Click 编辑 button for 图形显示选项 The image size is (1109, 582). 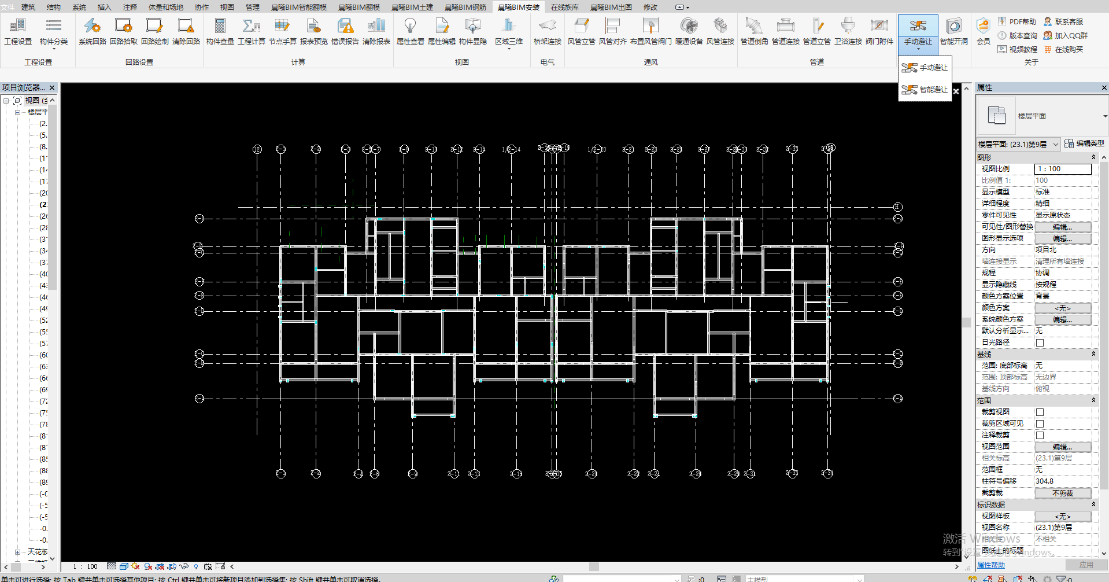1063,238
